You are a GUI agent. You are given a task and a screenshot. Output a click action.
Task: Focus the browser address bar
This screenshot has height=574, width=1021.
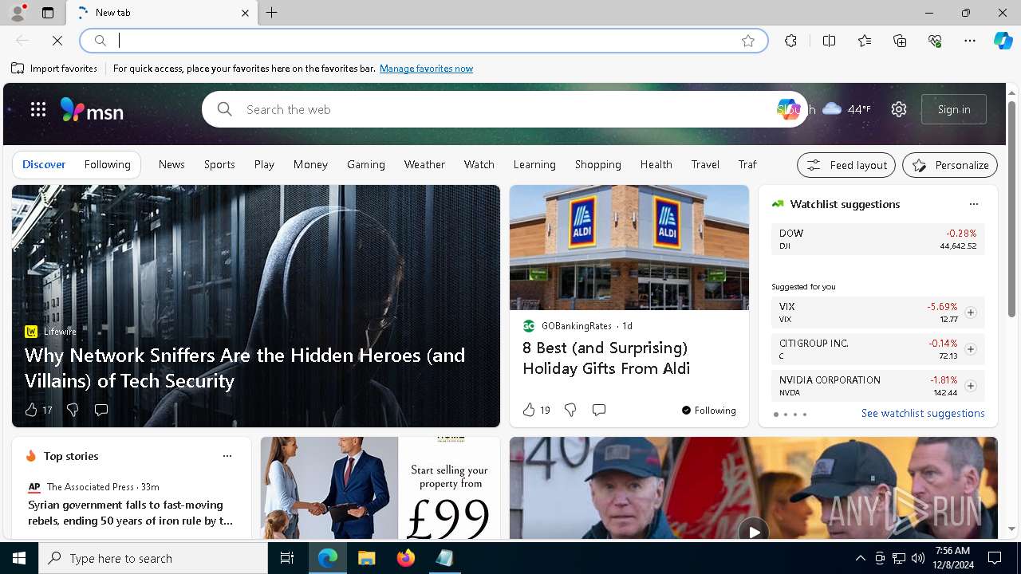click(x=423, y=41)
